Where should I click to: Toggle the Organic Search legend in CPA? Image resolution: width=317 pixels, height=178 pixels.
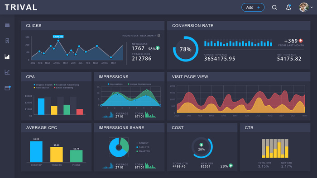(x=43, y=85)
